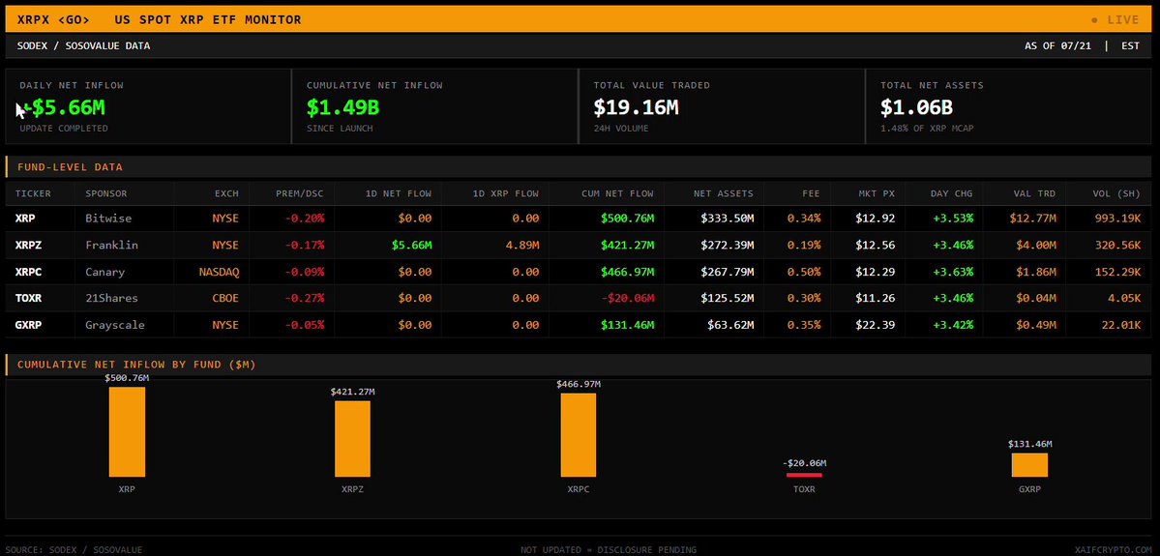Select Total Net Assets $1.06B
The image size is (1160, 556).
click(x=916, y=107)
